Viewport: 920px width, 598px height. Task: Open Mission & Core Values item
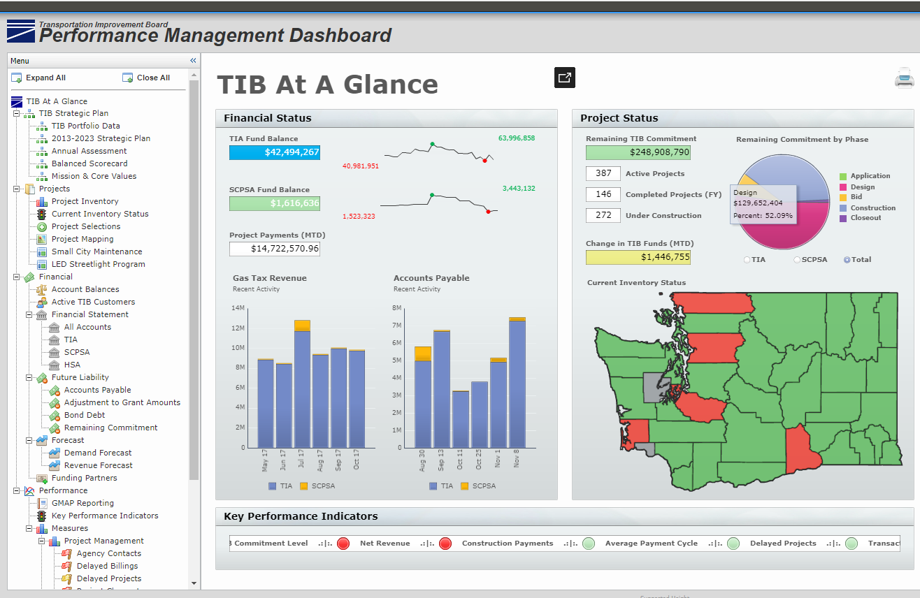(x=94, y=176)
